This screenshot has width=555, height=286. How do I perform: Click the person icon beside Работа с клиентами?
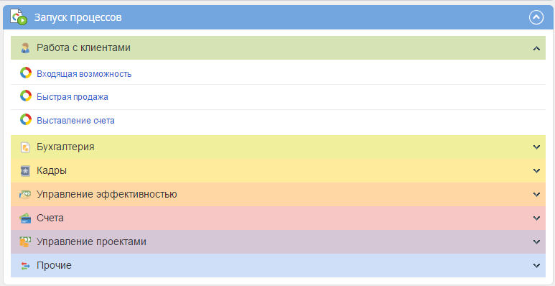click(25, 48)
